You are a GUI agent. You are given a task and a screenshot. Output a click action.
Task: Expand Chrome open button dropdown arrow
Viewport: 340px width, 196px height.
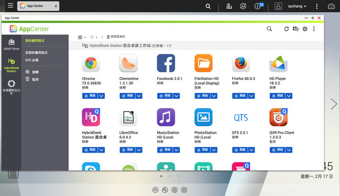point(102,96)
